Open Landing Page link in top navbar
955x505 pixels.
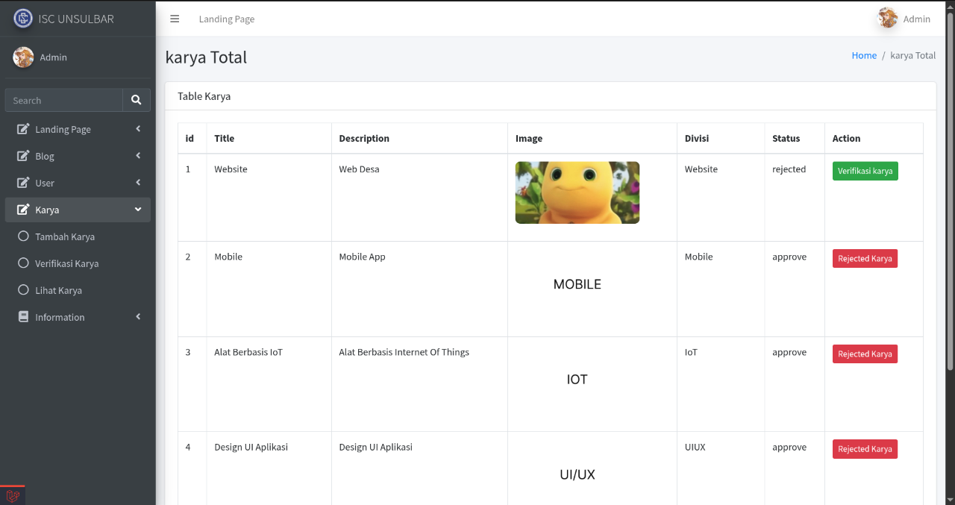click(x=226, y=19)
